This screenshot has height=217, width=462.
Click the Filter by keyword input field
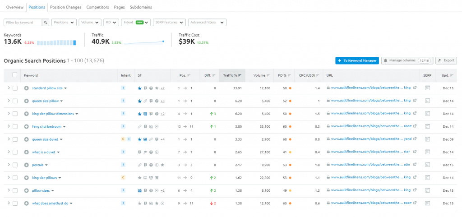click(x=23, y=23)
